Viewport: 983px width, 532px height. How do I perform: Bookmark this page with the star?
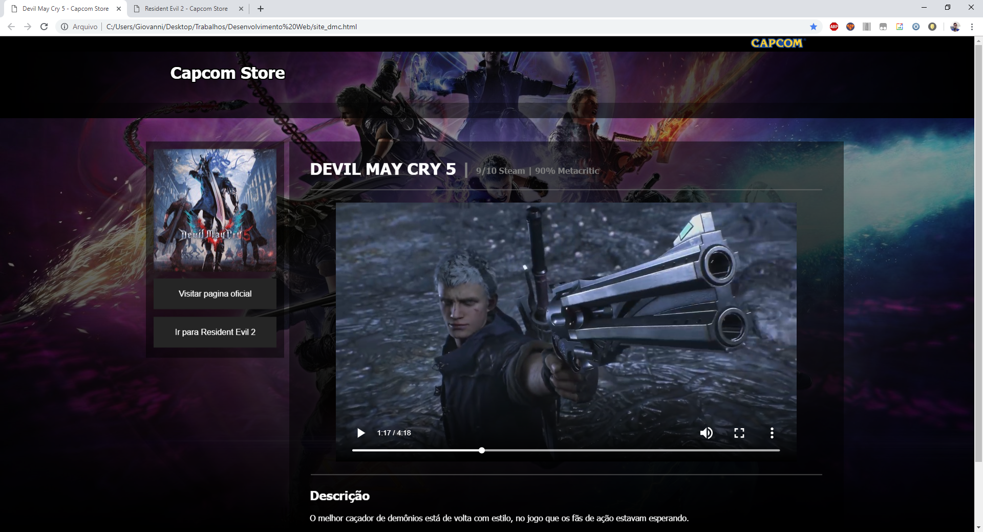point(814,27)
